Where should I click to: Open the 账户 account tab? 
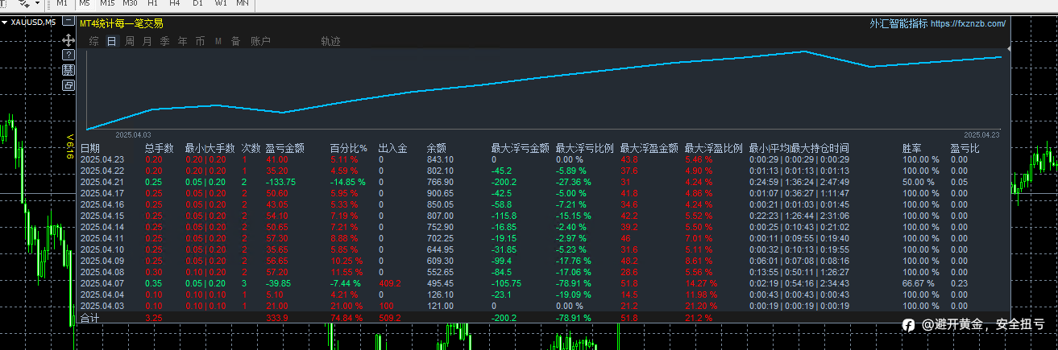(x=260, y=41)
